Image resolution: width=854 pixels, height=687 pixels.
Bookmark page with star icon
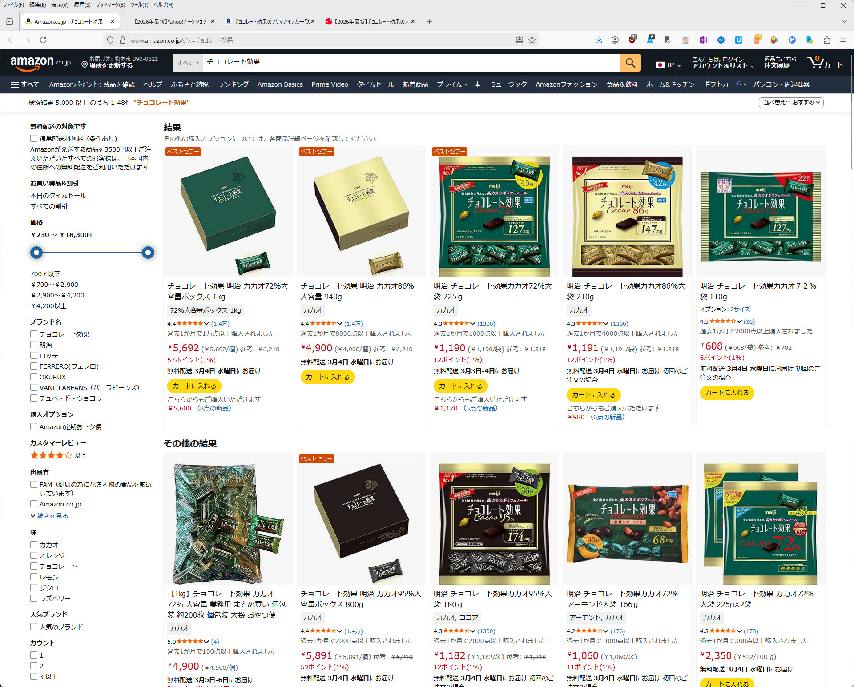coord(532,40)
